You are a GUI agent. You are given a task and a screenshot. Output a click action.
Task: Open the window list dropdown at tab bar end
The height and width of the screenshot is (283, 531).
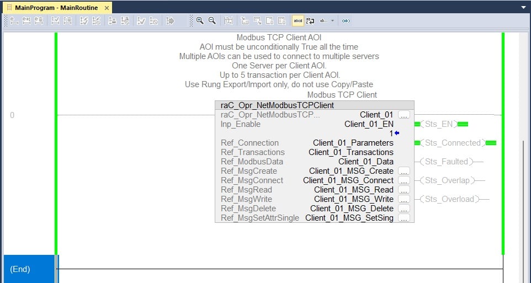tap(524, 7)
